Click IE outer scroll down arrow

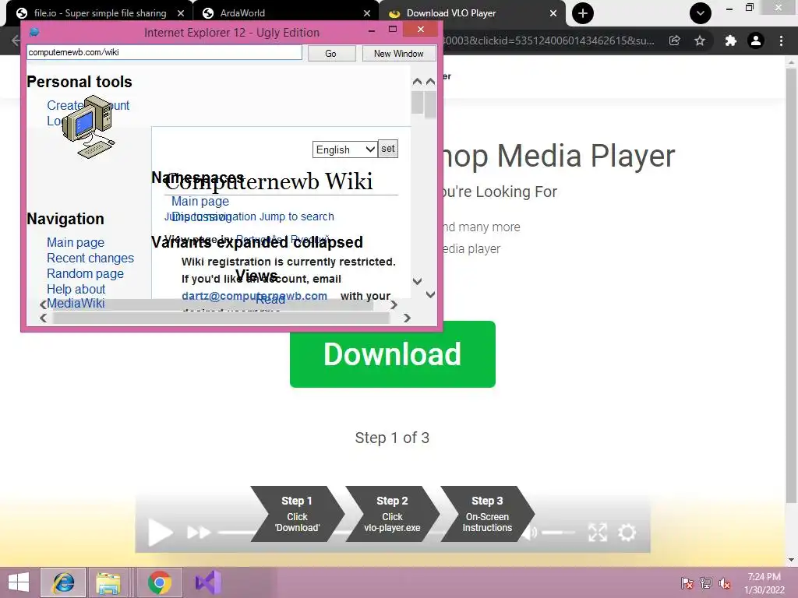coord(430,294)
